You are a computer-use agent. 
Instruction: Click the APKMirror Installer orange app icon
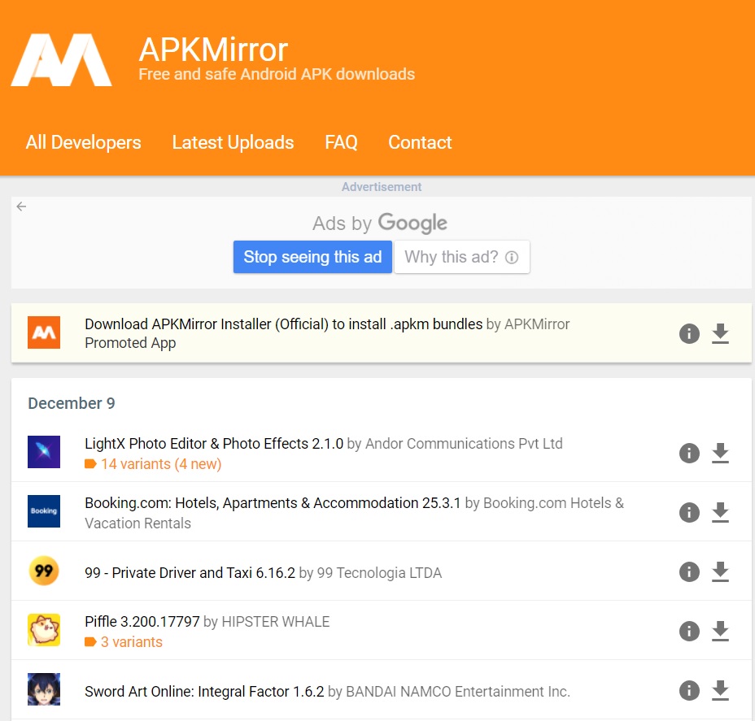(44, 332)
